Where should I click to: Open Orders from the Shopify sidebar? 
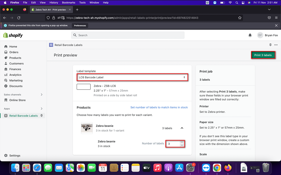click(14, 52)
